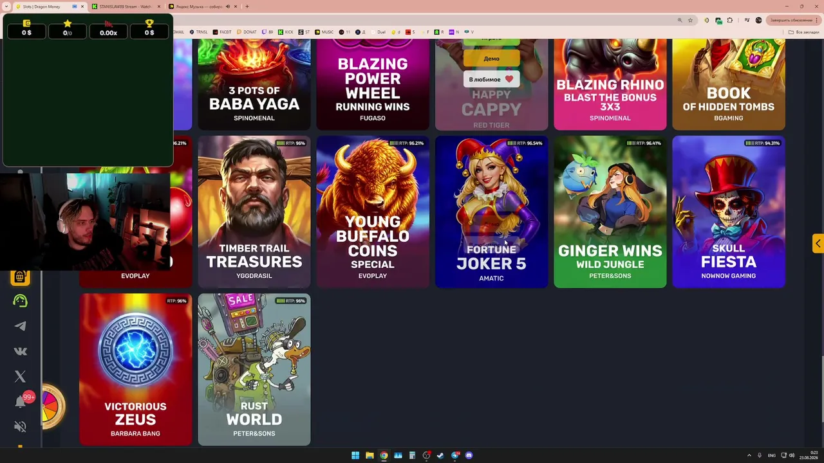This screenshot has height=463, width=824.
Task: Click the zoom magnifier in address bar
Action: pos(680,20)
